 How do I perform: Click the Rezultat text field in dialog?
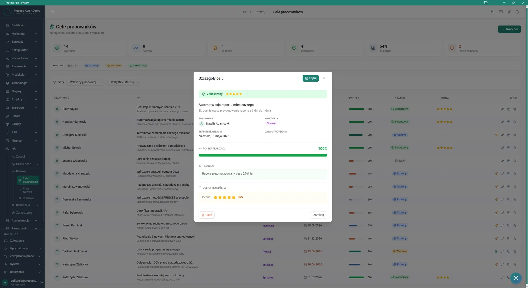[x=263, y=174]
